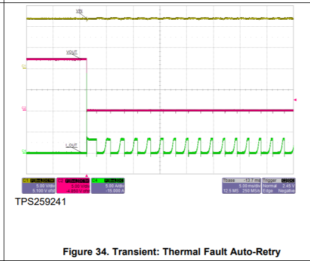Click the 5.100 V ofst value in C1
Image resolution: width=310 pixels, height=261 pixels.
click(44, 191)
